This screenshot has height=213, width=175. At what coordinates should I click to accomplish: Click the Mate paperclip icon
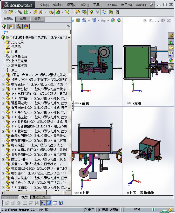click(20, 12)
